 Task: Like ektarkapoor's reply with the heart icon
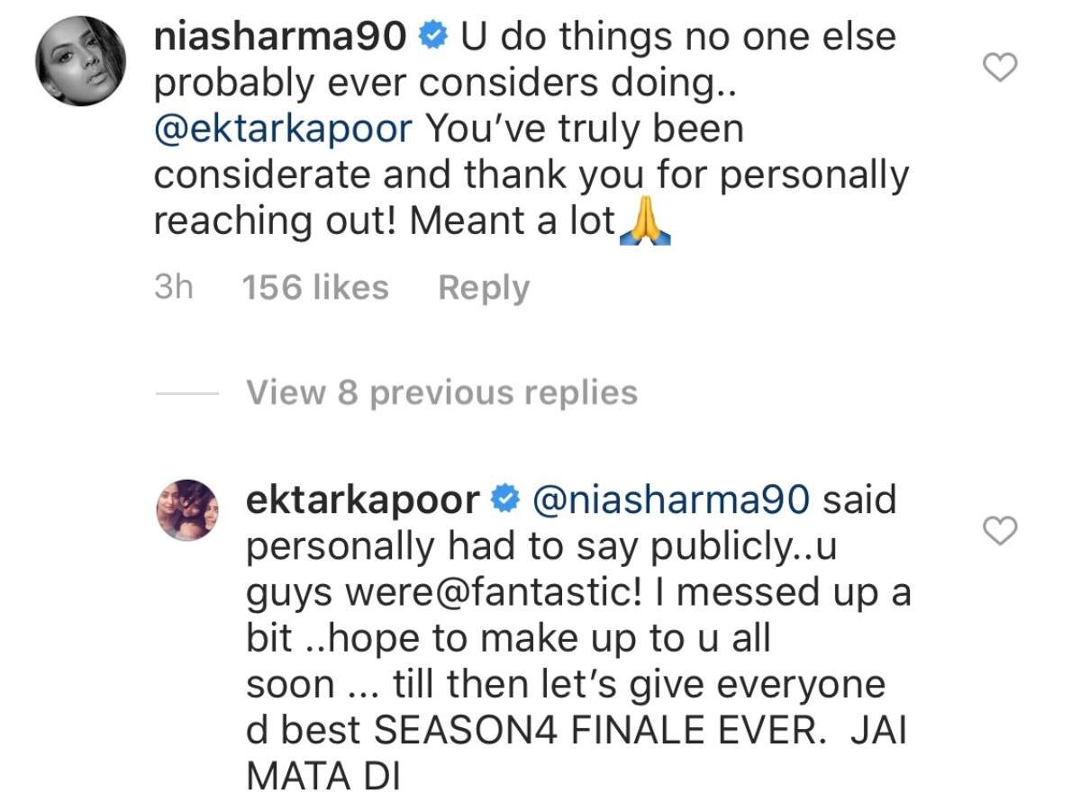click(998, 531)
